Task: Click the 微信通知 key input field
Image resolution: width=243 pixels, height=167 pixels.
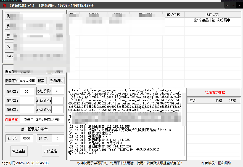Action: 42,120
